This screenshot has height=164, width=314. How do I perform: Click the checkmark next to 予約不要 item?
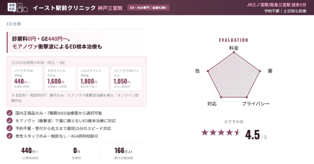tap(10, 128)
